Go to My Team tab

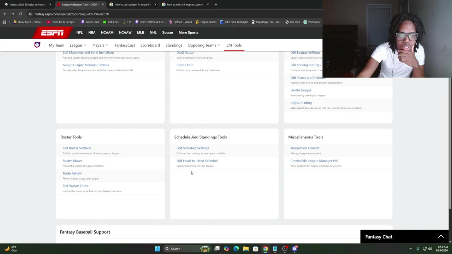[56, 45]
